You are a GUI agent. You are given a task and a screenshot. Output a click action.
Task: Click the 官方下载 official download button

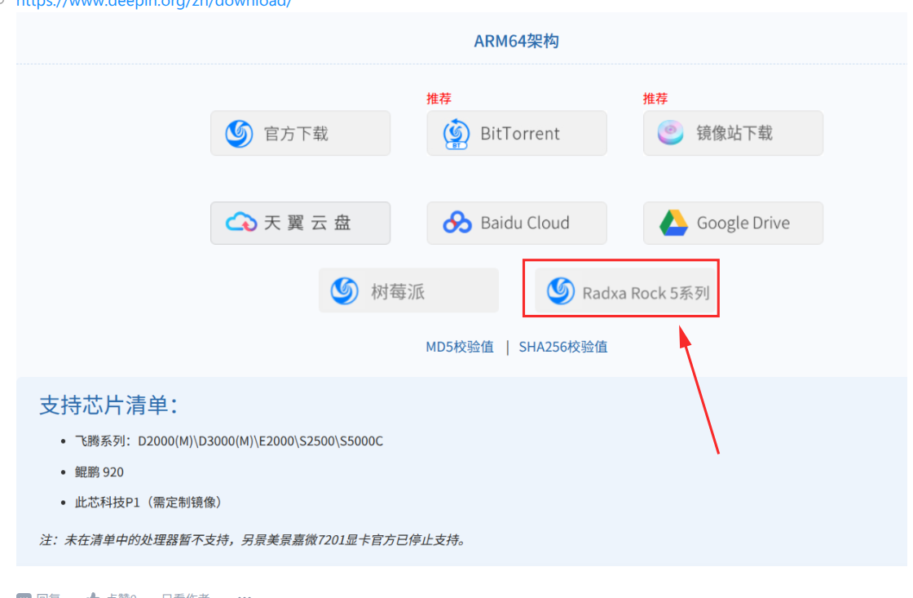[x=301, y=134]
